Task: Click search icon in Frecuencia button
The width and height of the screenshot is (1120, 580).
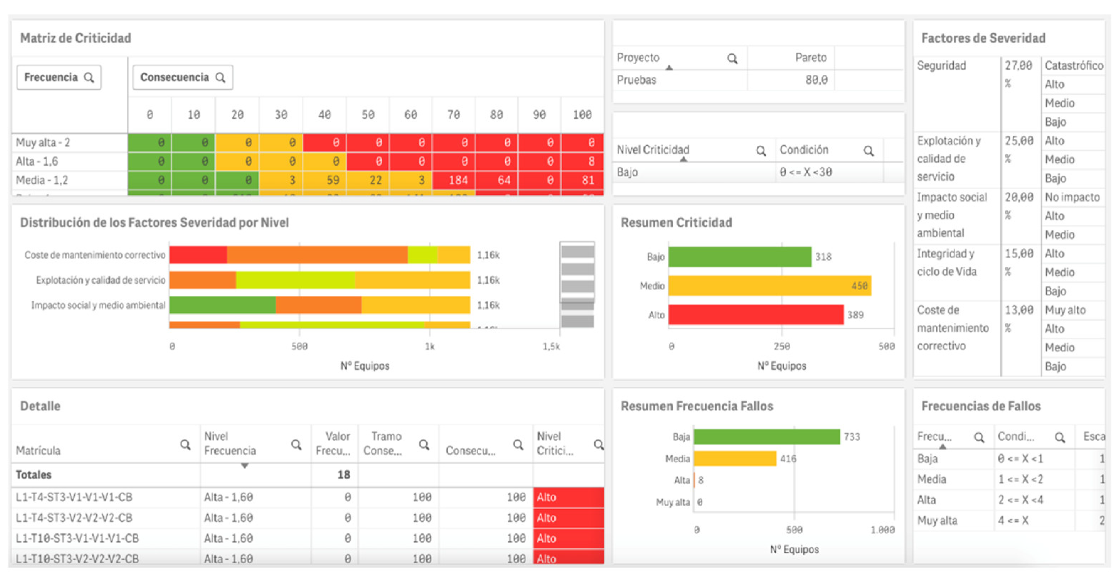Action: [x=89, y=78]
